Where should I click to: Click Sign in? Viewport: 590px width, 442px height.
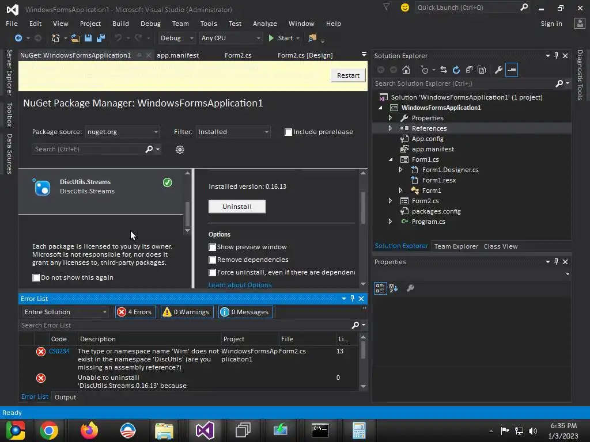coord(551,24)
